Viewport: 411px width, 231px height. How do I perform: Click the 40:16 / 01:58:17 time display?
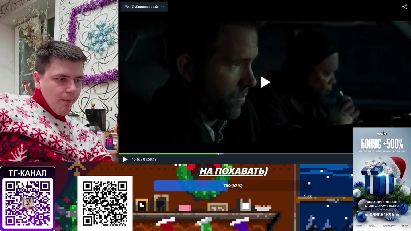pos(144,159)
